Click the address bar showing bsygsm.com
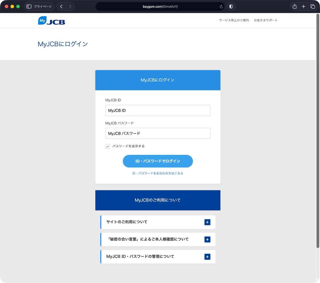 pyautogui.click(x=160, y=7)
